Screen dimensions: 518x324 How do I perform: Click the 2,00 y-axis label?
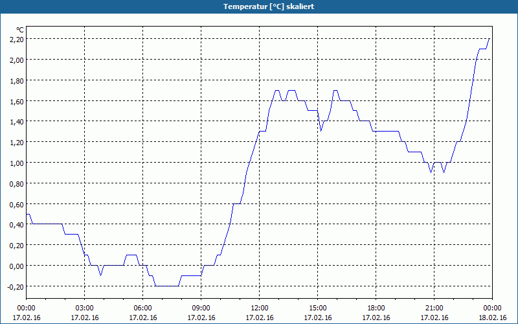pyautogui.click(x=17, y=60)
